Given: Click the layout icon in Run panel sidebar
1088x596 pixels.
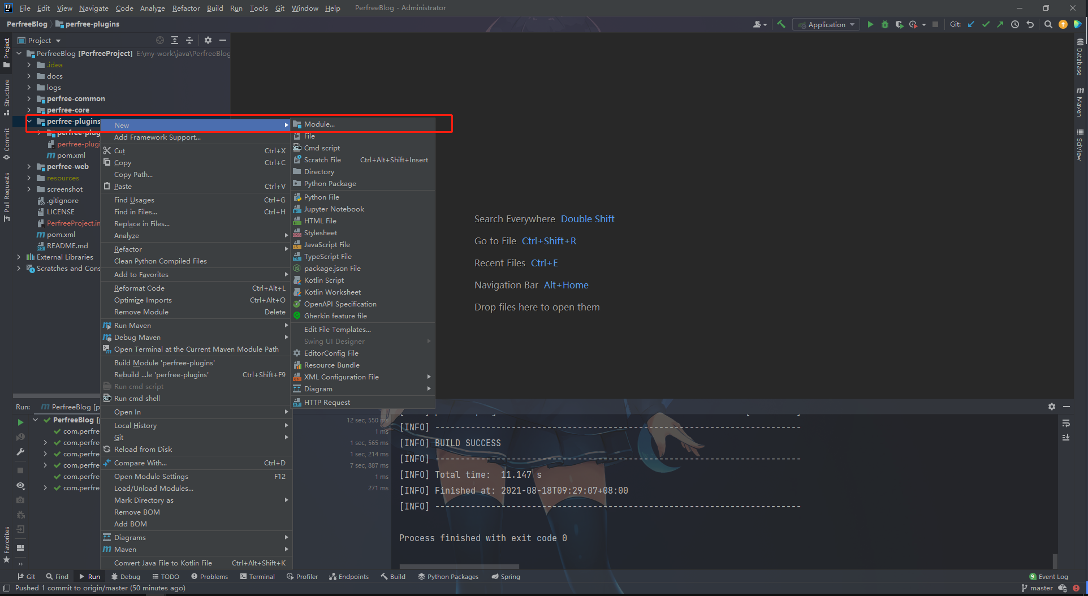Looking at the screenshot, I should coord(20,547).
